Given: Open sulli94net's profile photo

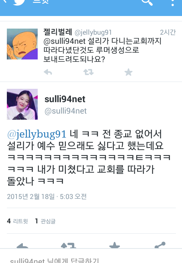Looking at the screenshot, I should pyautogui.click(x=22, y=104).
